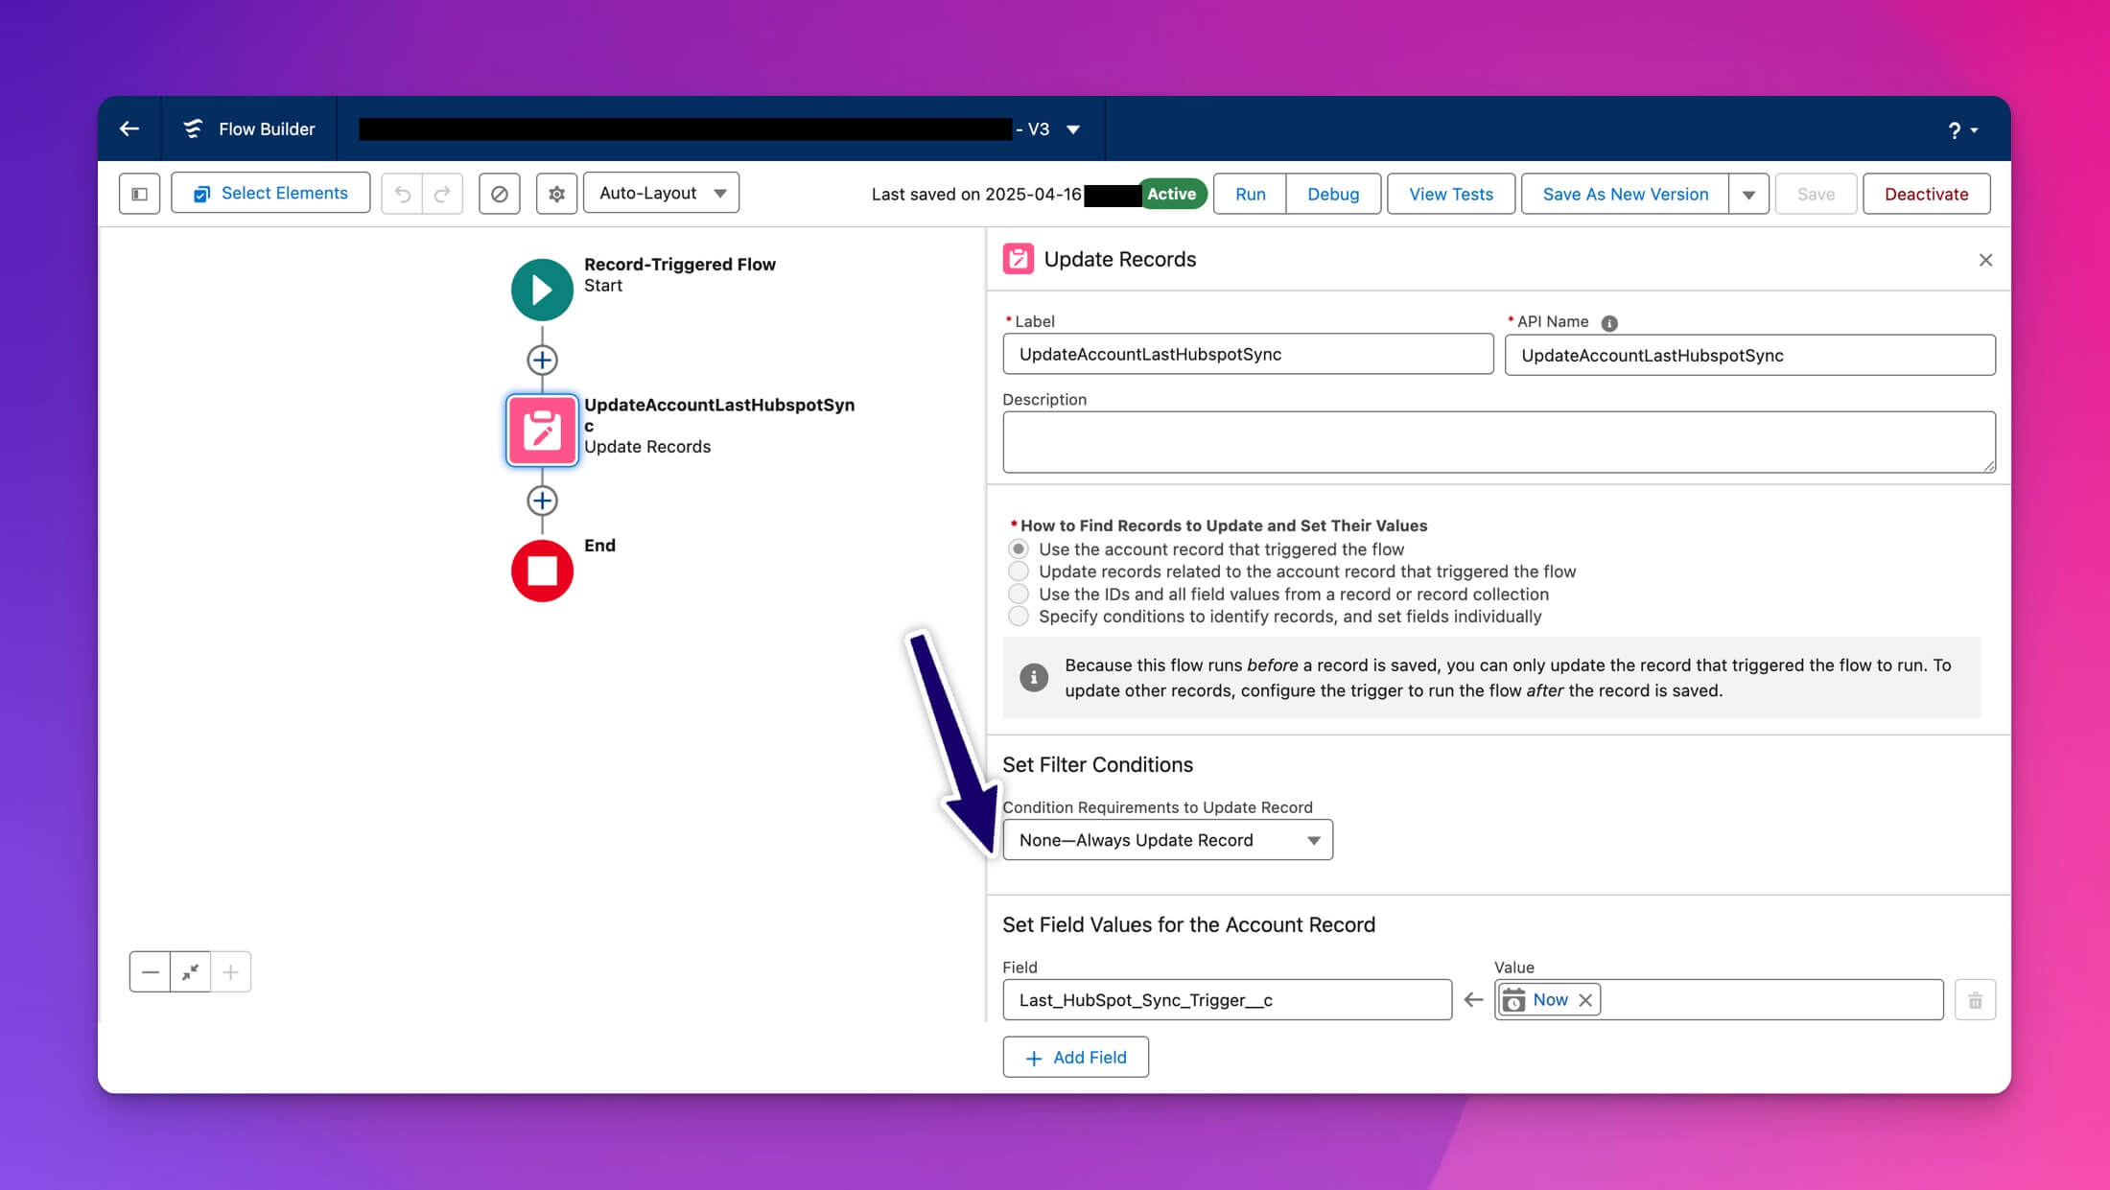
Task: Add element after Start node
Action: (542, 361)
